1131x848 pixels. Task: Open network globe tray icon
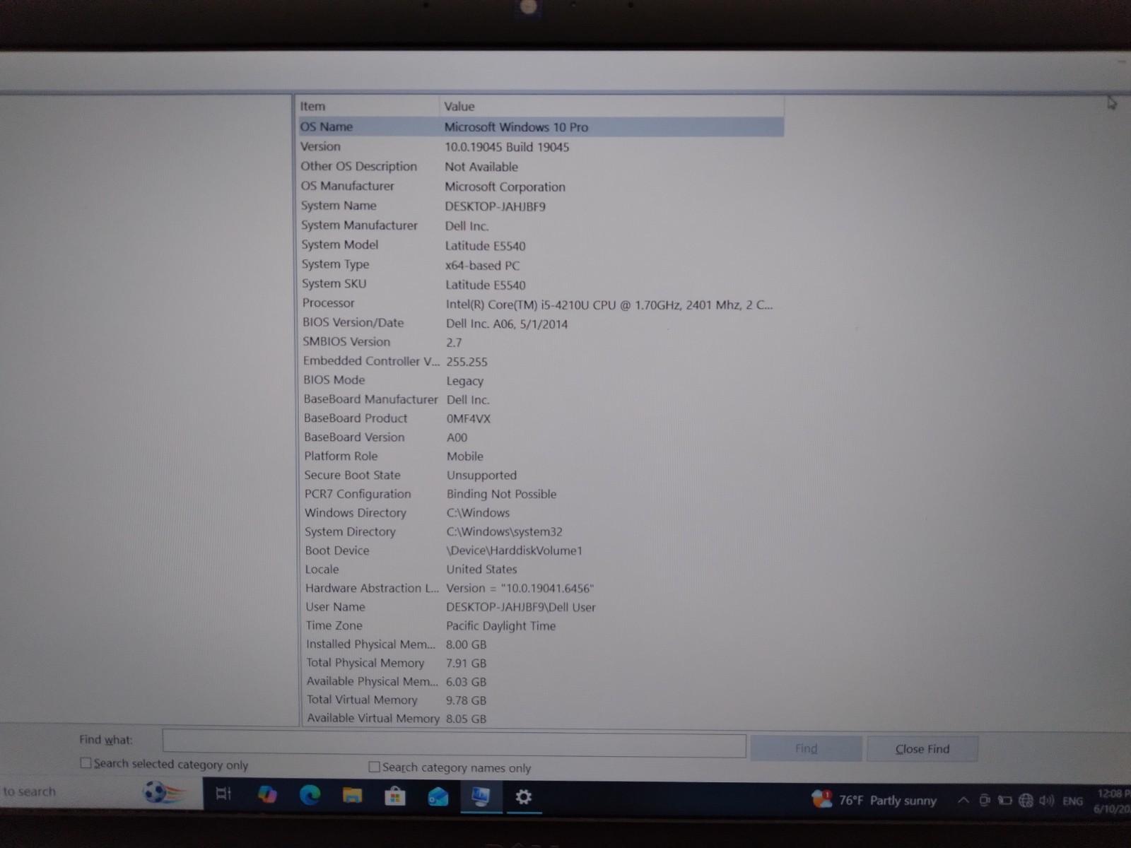pos(1026,801)
